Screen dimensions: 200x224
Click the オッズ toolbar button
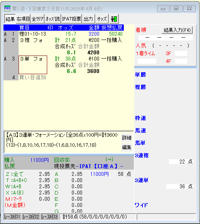point(102,19)
